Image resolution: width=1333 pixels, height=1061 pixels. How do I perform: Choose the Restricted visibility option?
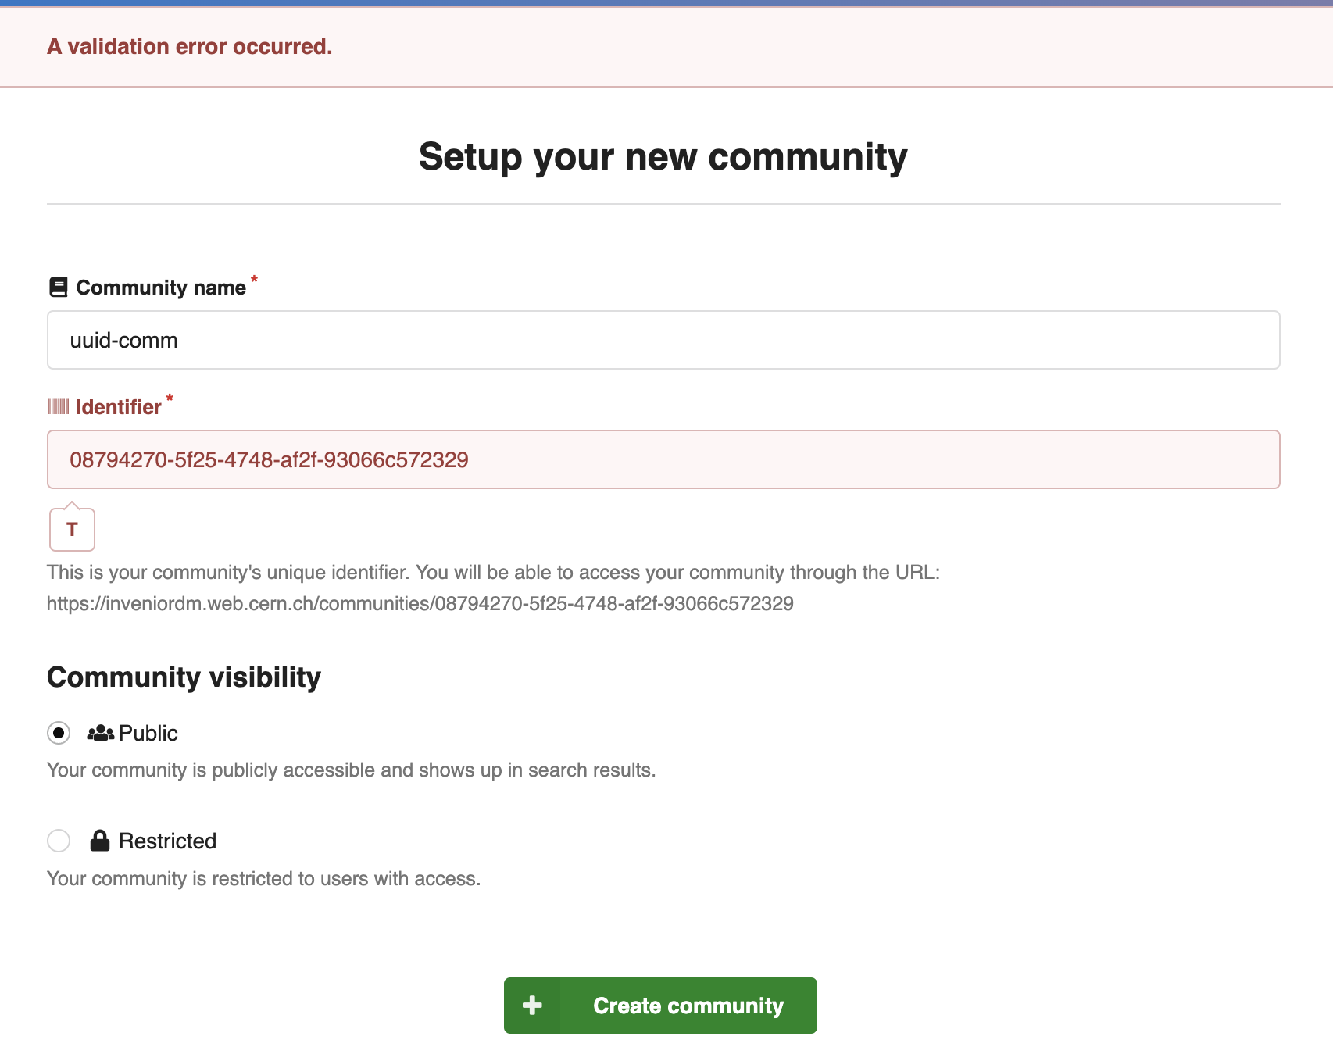click(x=58, y=841)
